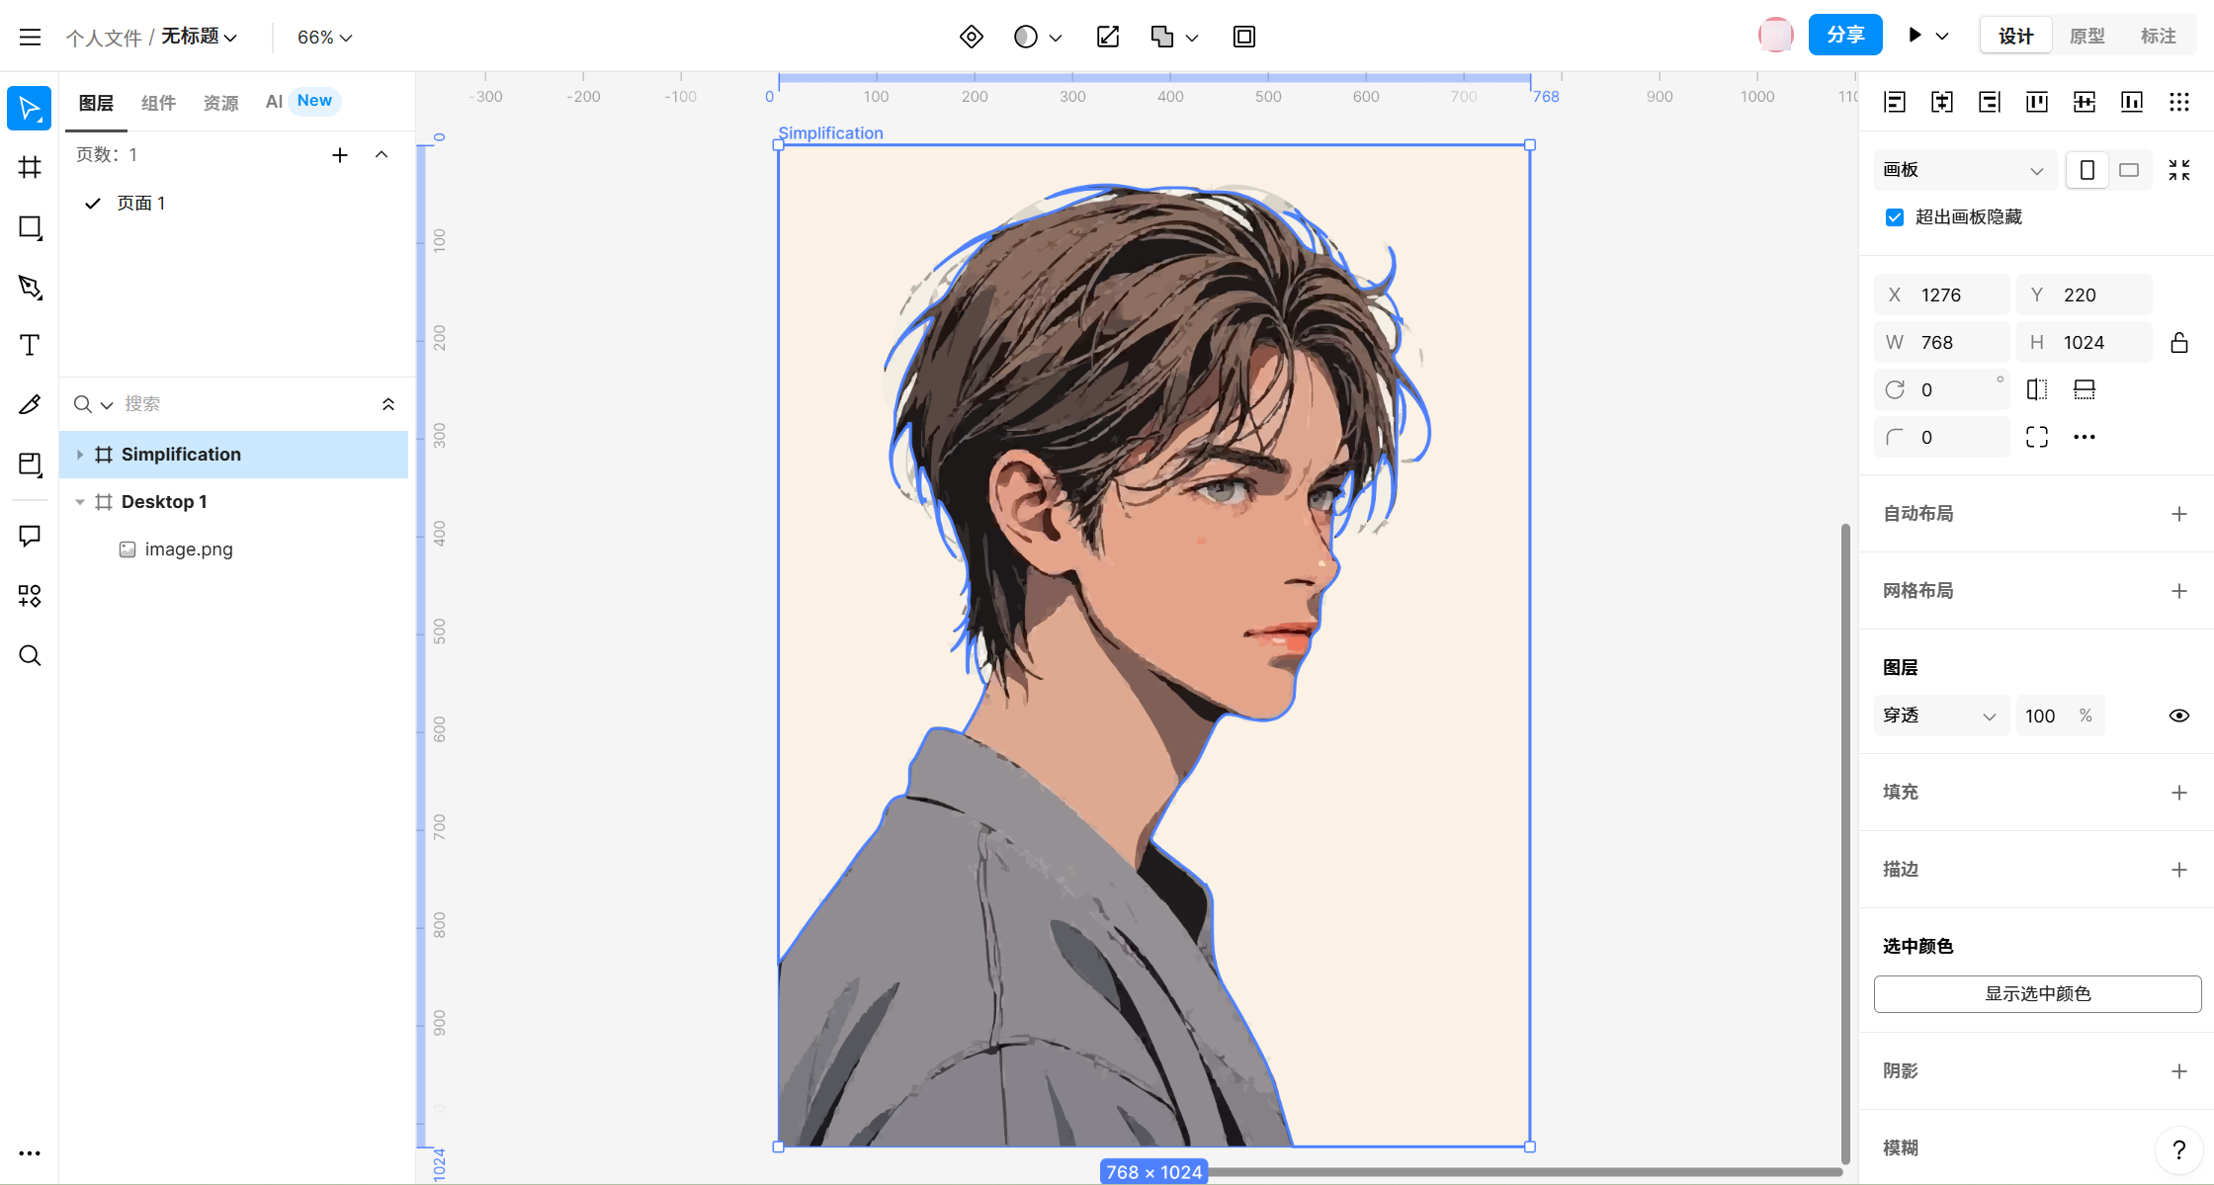Screen dimensions: 2214x1185
Task: Add a 填充 fill with plus
Action: (2179, 793)
